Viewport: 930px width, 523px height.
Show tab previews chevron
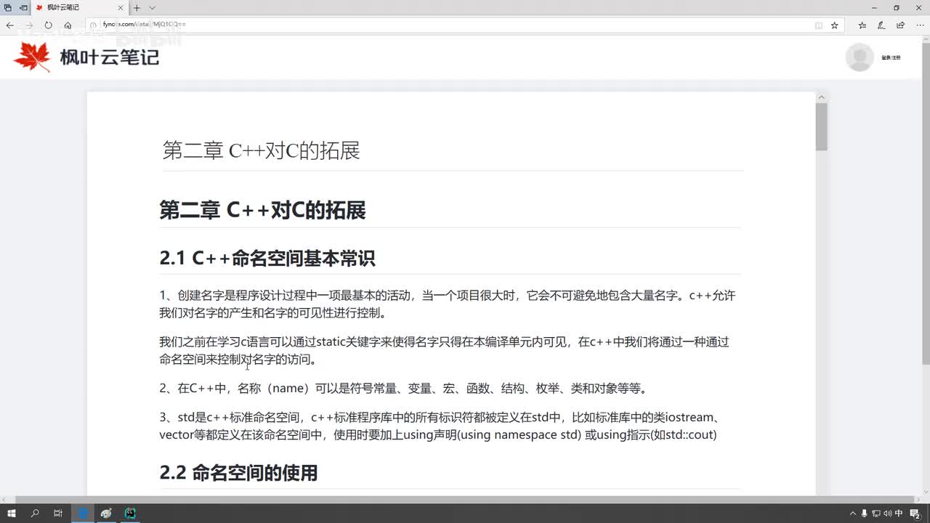click(152, 7)
